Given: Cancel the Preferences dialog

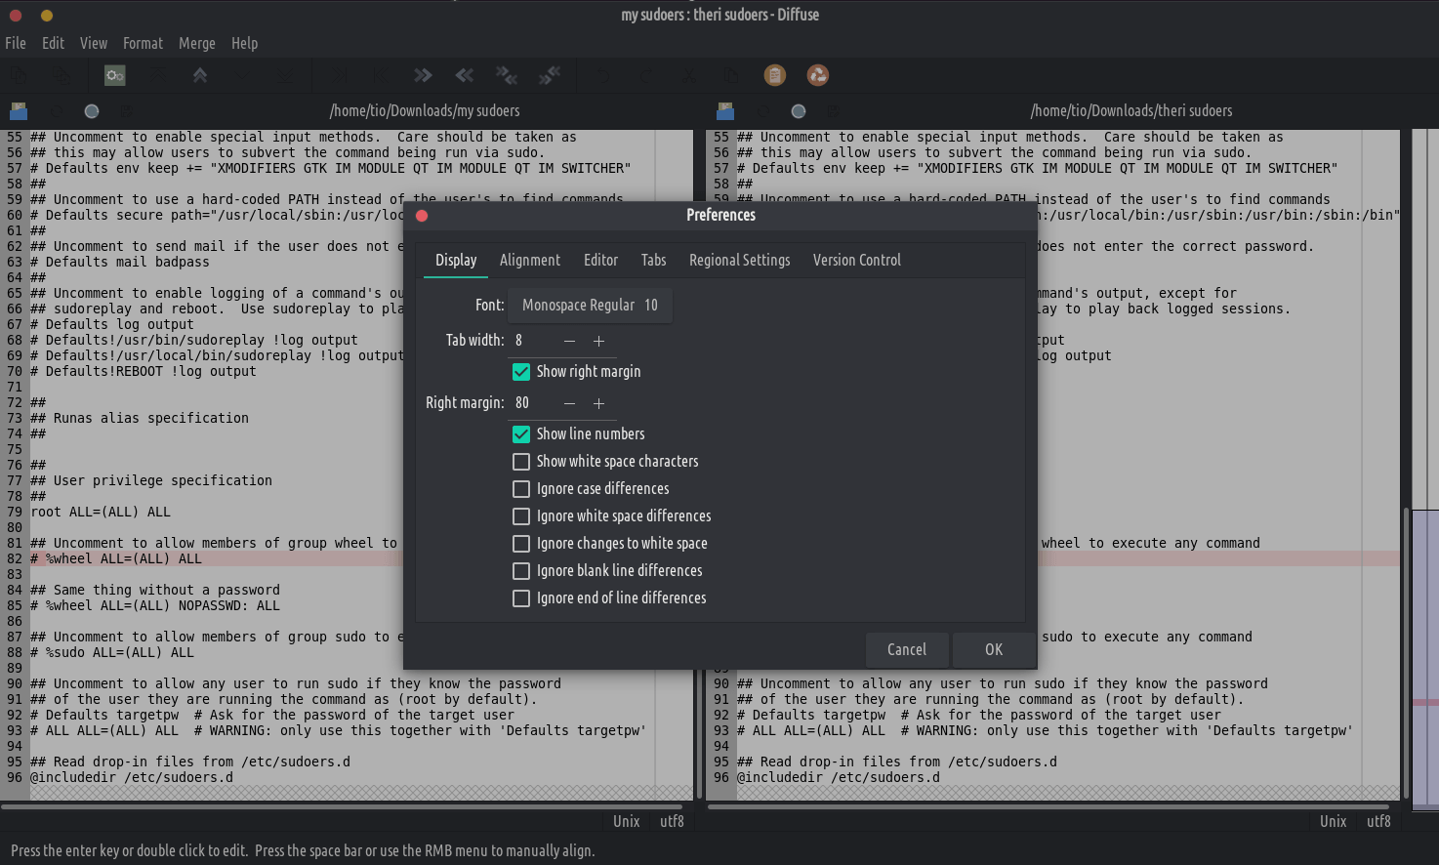Looking at the screenshot, I should pyautogui.click(x=906, y=649).
